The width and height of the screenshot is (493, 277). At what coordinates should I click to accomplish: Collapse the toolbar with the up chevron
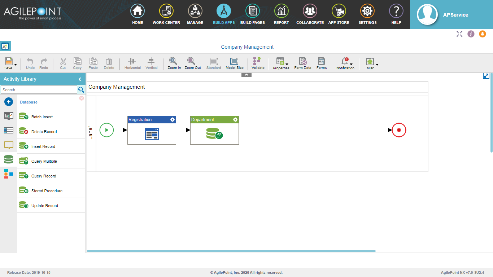pos(246,75)
